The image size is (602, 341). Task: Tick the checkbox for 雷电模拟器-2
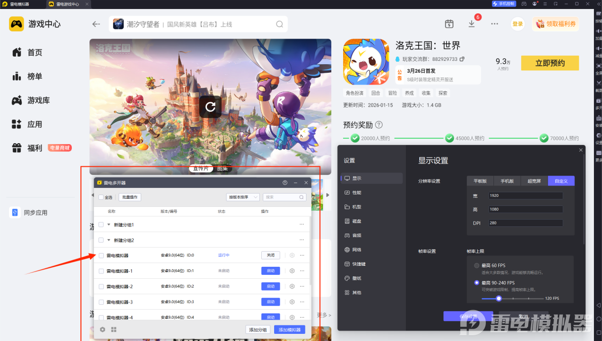coord(101,287)
